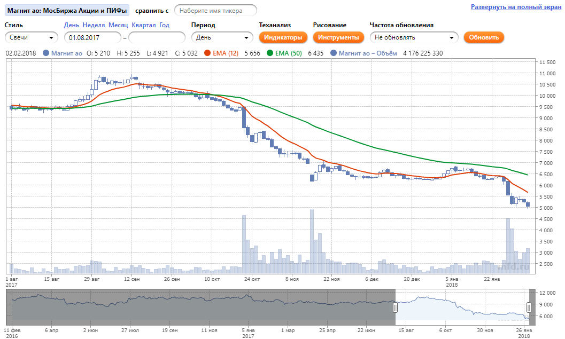This screenshot has width=565, height=339.
Task: Click the start date field 01.08.2017
Action: tap(92, 37)
